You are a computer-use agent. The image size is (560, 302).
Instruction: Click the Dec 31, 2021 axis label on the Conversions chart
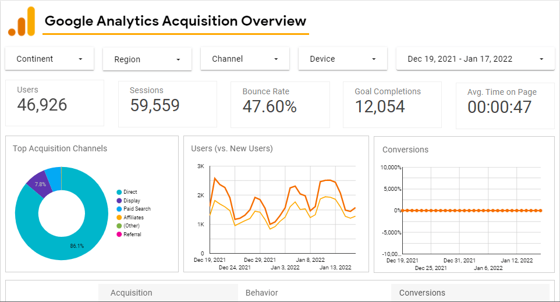[459, 261]
